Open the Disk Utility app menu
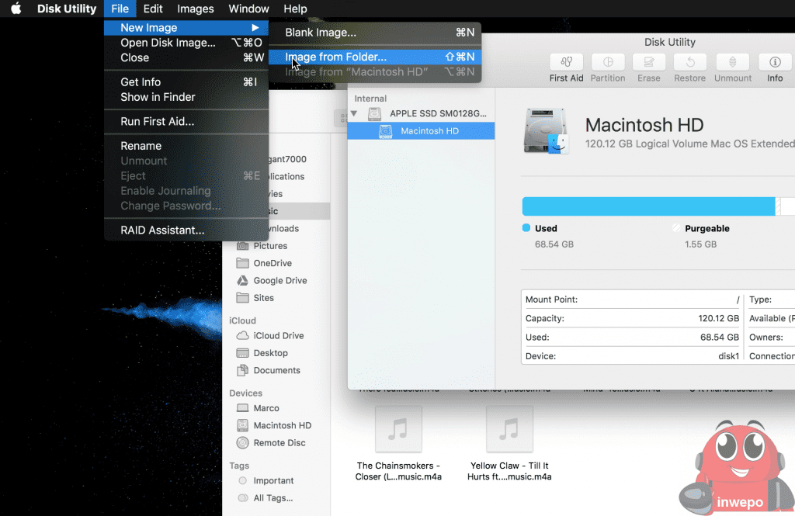Screen dimensions: 795x516 (x=67, y=9)
